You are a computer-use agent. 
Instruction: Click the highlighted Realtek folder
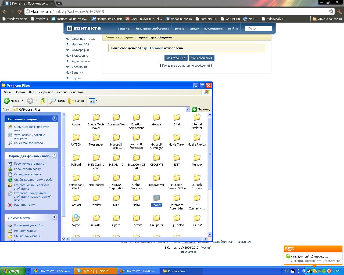coord(157,200)
